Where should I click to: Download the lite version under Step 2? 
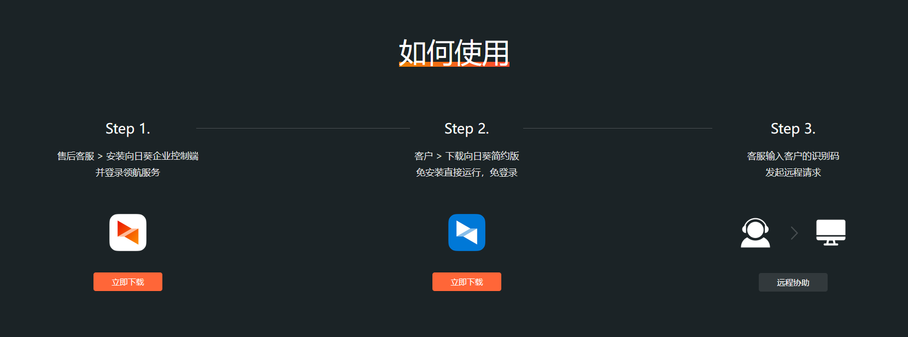click(467, 282)
